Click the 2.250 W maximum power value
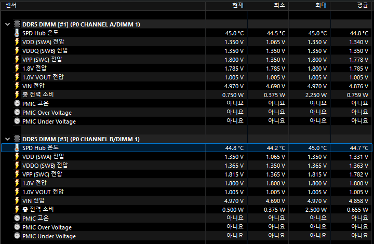Viewport: 374px width, 244px height. (x=316, y=95)
